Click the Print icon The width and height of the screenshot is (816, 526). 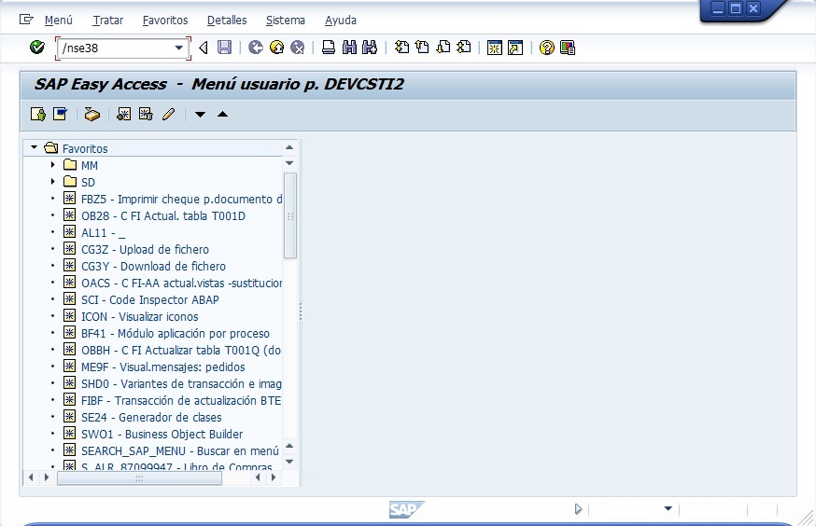coord(329,48)
